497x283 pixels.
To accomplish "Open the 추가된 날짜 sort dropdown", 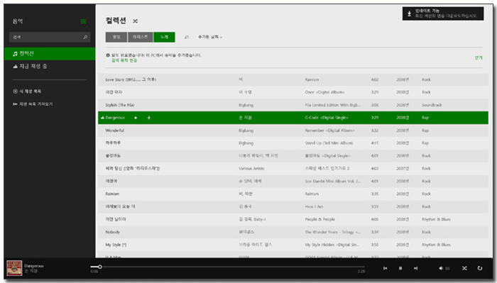I will (210, 37).
